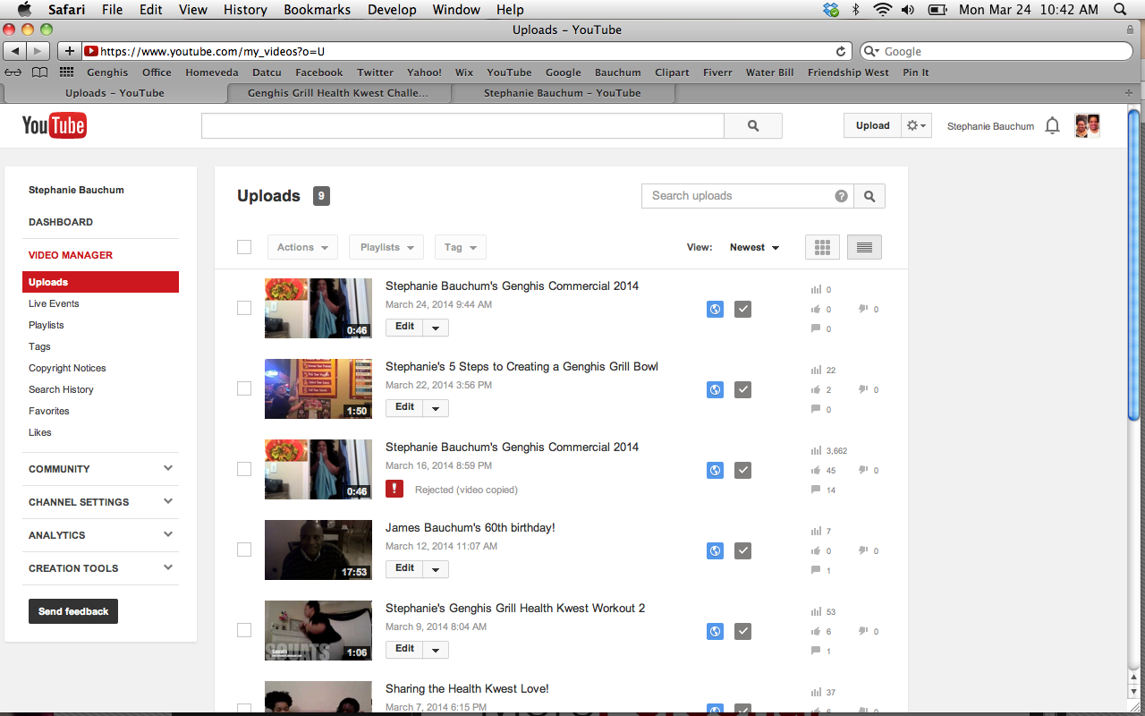Select checkbox for Health Kwest Workout 2
The width and height of the screenshot is (1145, 716).
(x=244, y=630)
